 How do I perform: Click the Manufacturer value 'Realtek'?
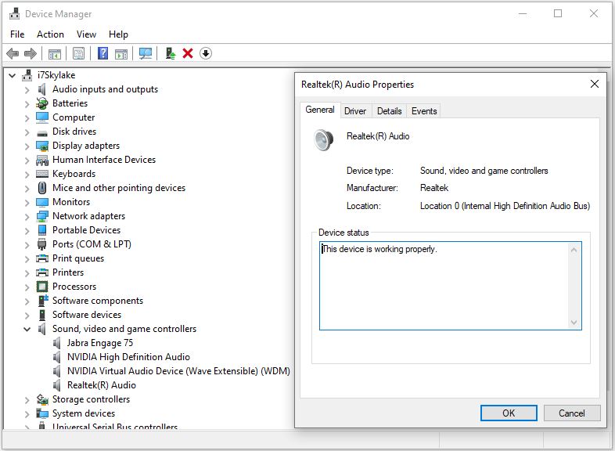click(433, 188)
